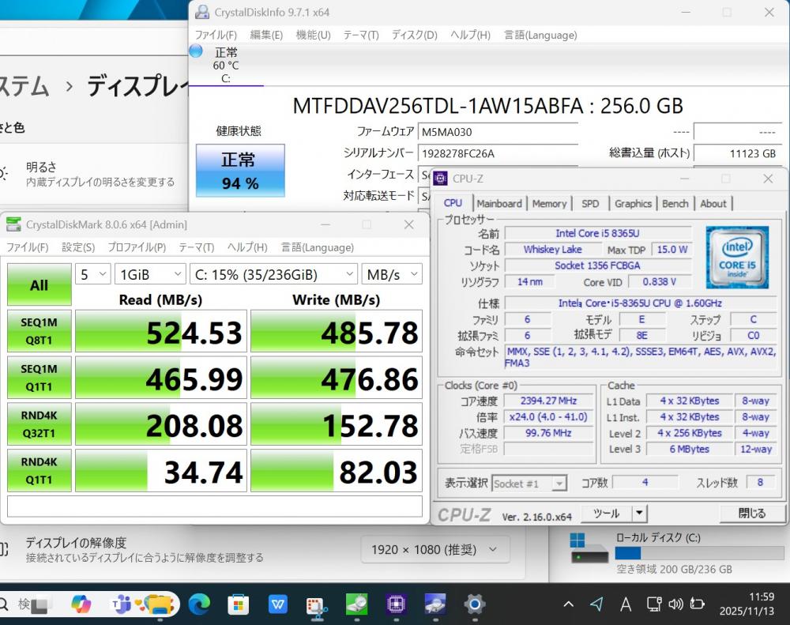Viewport: 790px width, 625px height.
Task: Select the C: drive status indicator icon
Action: [196, 51]
